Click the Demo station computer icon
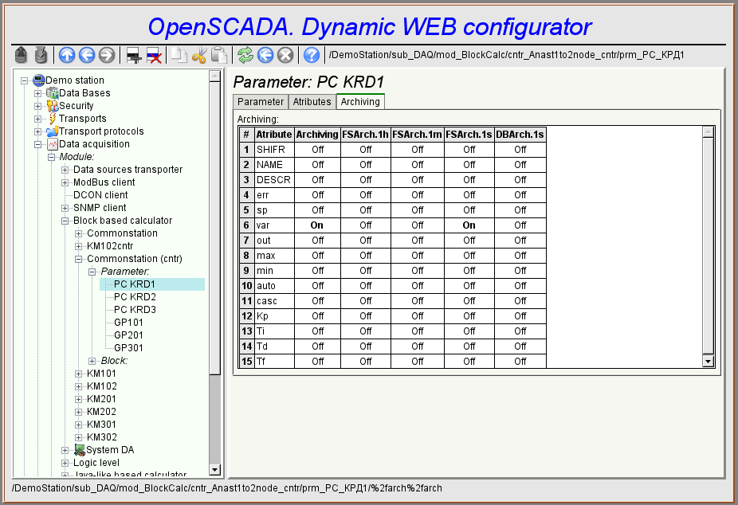Screen dimensions: 738x505 coord(38,80)
